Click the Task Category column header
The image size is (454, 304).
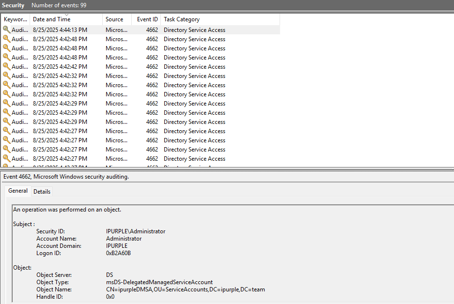coord(182,19)
